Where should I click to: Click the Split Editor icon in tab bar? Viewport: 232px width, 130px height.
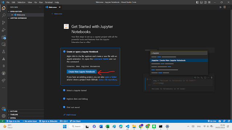pyautogui.click(x=225, y=7)
